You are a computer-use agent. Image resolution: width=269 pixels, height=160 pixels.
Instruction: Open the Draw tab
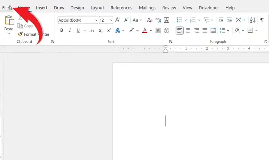[59, 8]
